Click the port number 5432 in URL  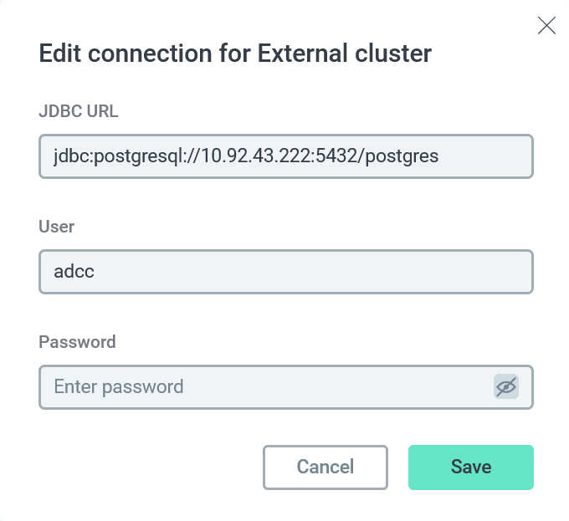click(336, 156)
